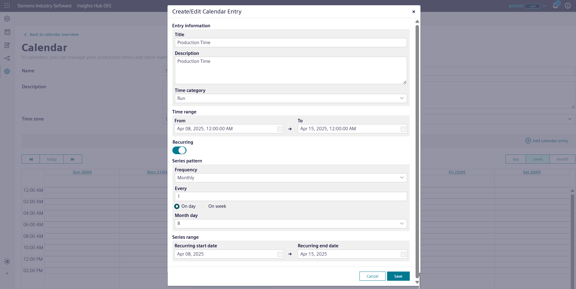Open the app launcher grid icon

tap(7, 6)
